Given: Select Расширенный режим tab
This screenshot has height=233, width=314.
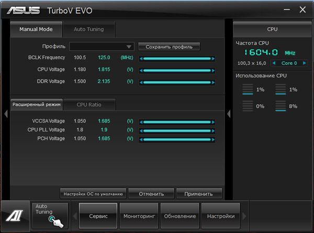Looking at the screenshot, I should pyautogui.click(x=37, y=104).
